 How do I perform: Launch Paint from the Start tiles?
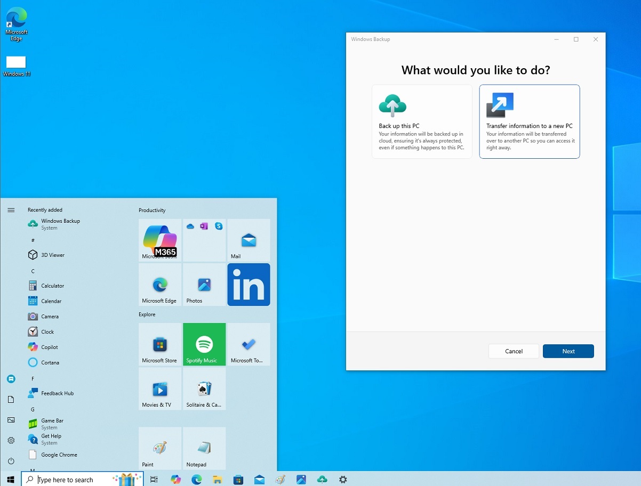pos(159,448)
